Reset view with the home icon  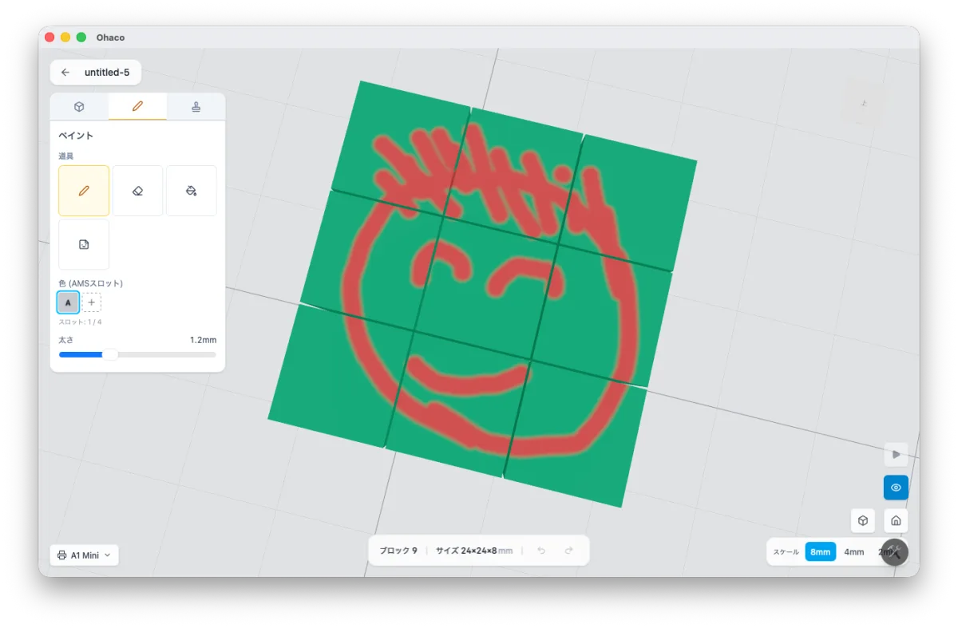click(896, 520)
